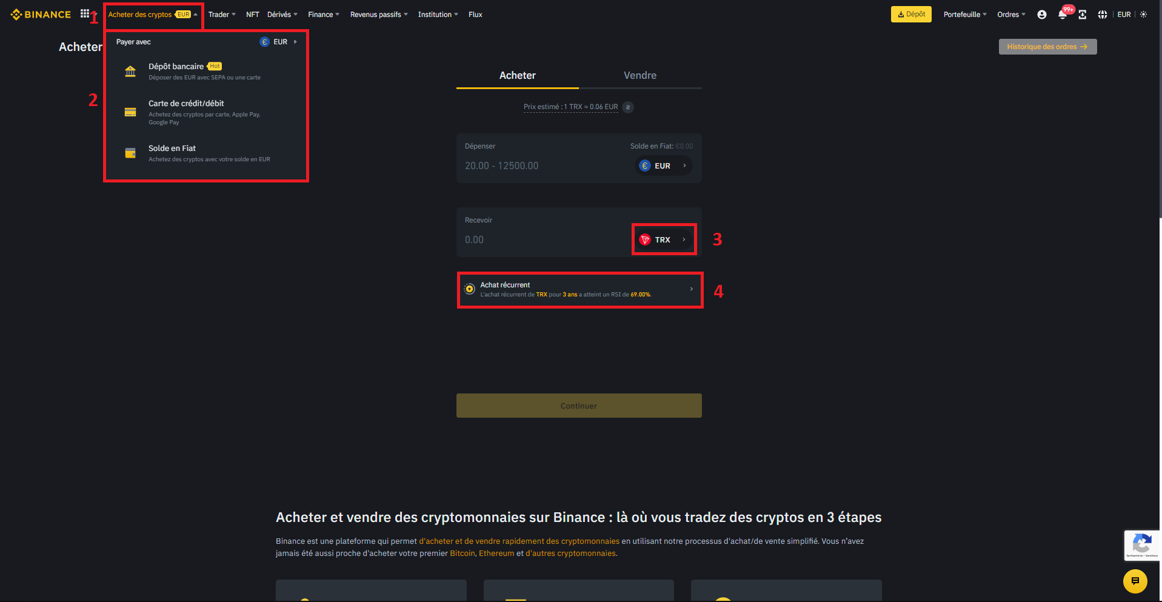Click the euro icon in Payer avec
The height and width of the screenshot is (602, 1162).
click(264, 42)
